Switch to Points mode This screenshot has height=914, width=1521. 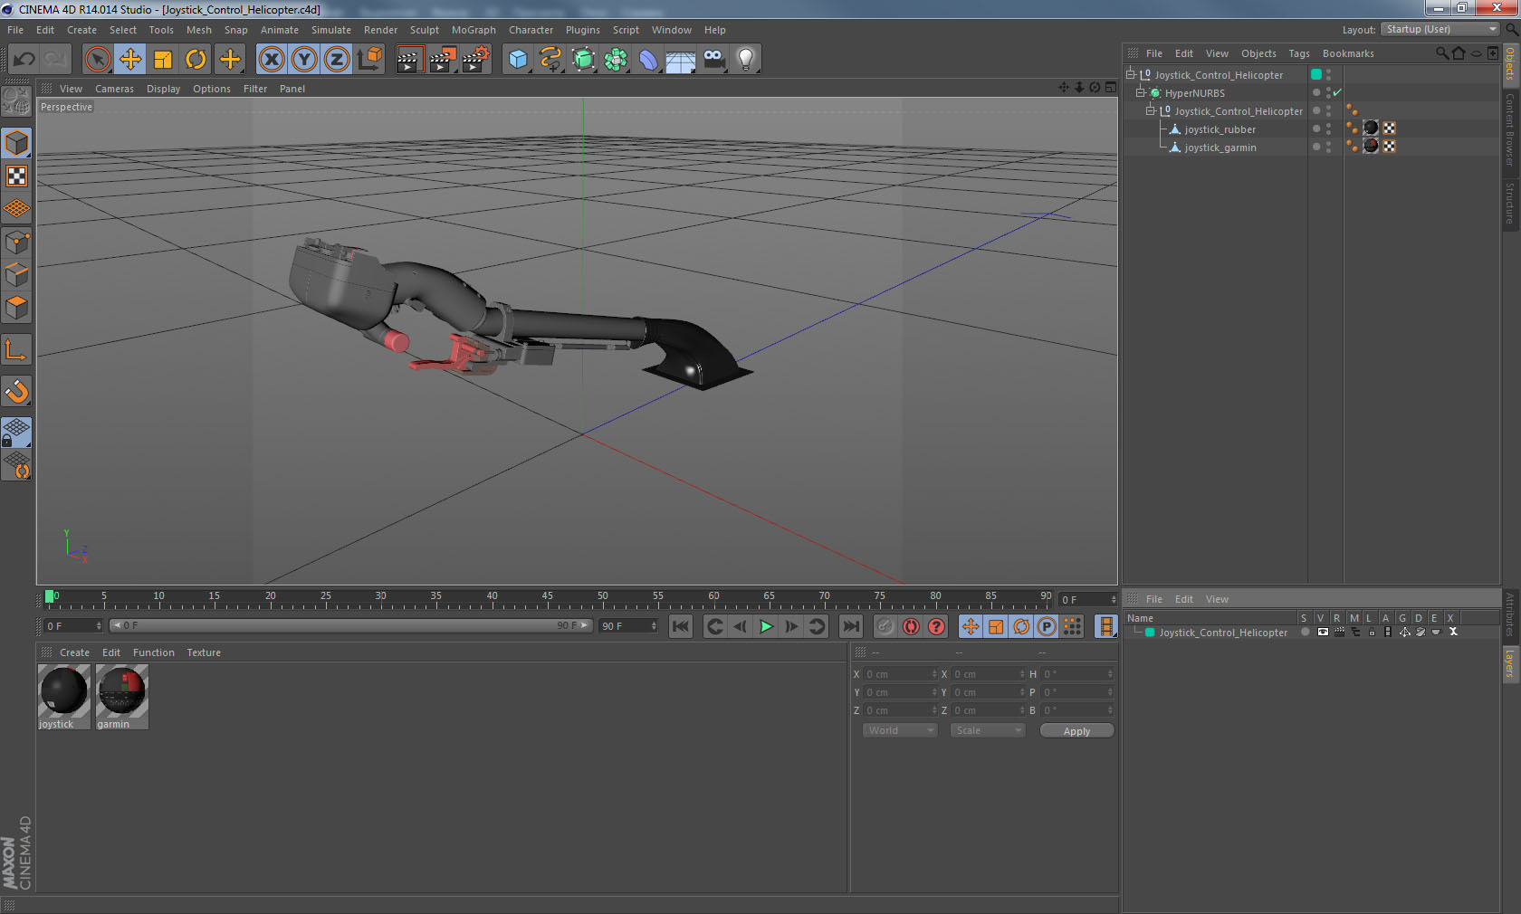click(16, 243)
